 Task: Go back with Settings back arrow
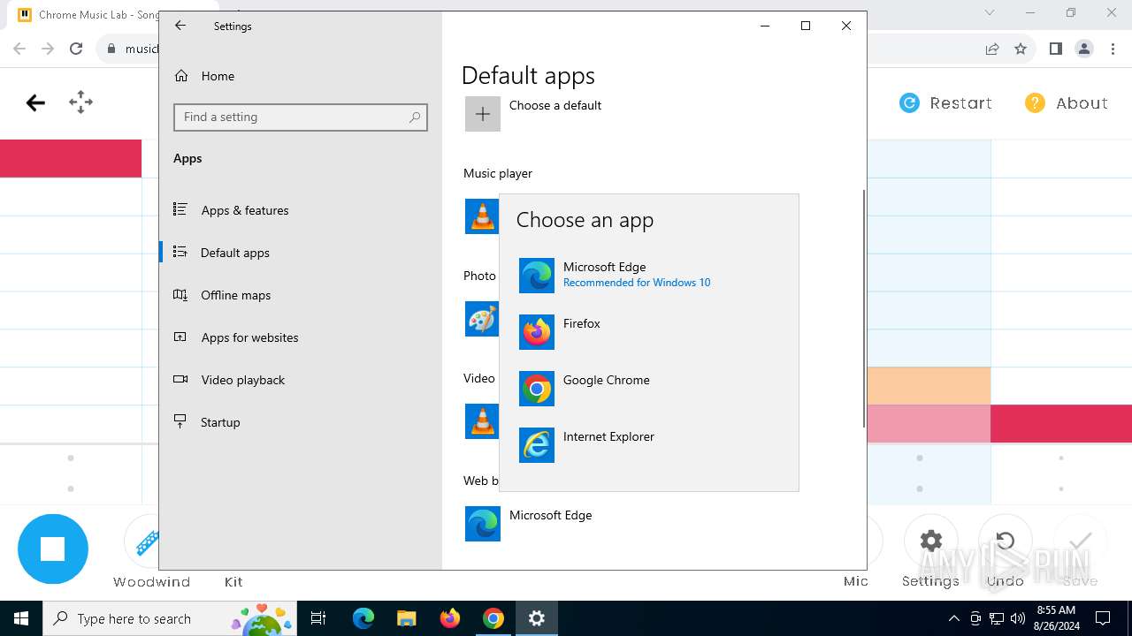click(180, 26)
